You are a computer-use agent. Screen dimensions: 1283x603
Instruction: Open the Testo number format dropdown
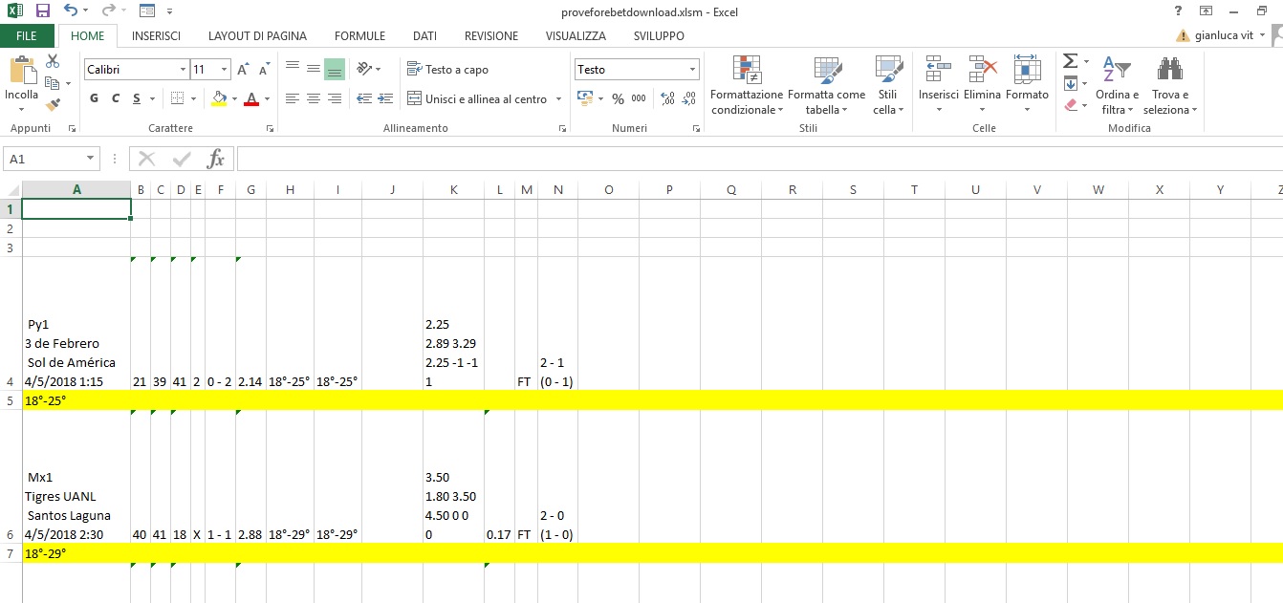click(693, 70)
